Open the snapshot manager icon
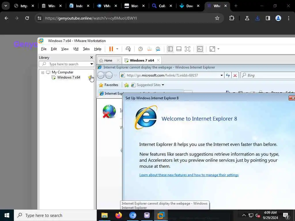Image resolution: width=295 pixels, height=221 pixels. click(x=158, y=49)
